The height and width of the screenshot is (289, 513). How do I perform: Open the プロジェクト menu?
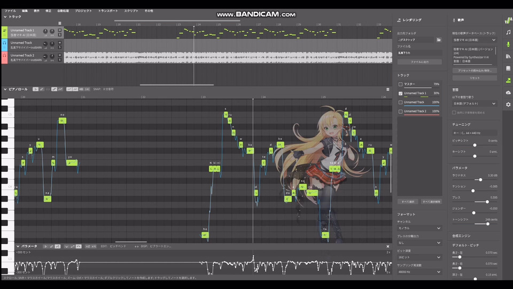[x=83, y=11]
